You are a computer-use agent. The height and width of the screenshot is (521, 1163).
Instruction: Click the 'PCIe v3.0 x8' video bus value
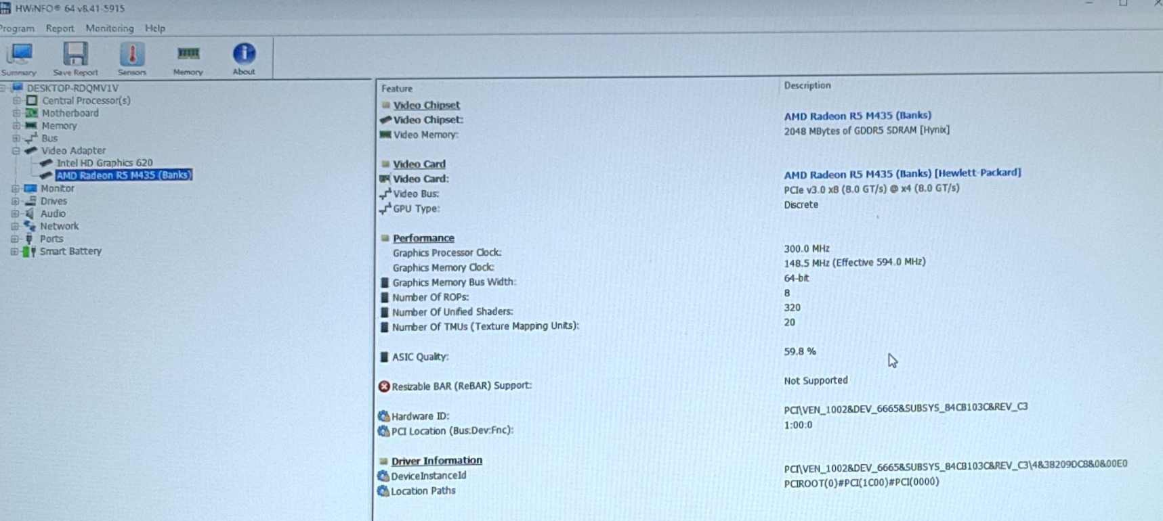pos(872,189)
